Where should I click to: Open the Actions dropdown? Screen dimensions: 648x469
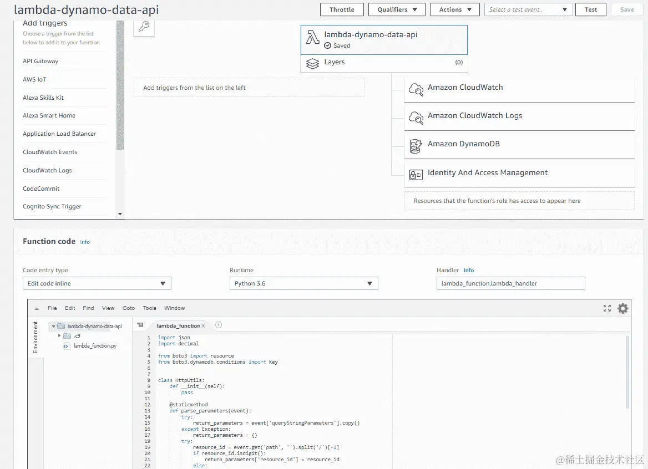tap(454, 9)
